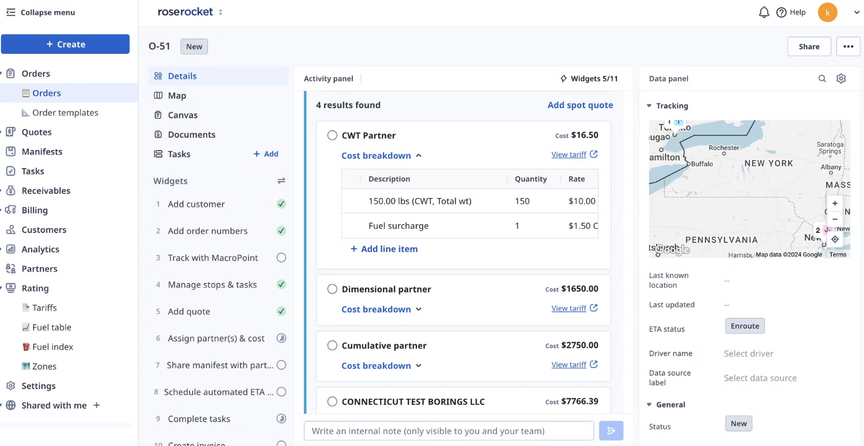This screenshot has height=446, width=864.
Task: Recenter the tracking map location
Action: tap(835, 239)
